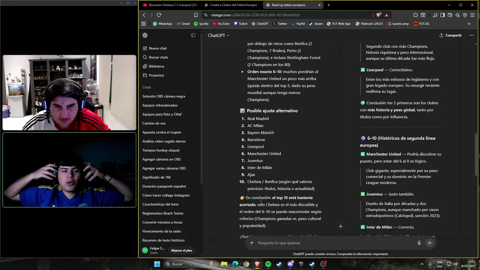The width and height of the screenshot is (480, 270).
Task: Open Brave Leo AI sparkle icon
Action: coord(457,15)
